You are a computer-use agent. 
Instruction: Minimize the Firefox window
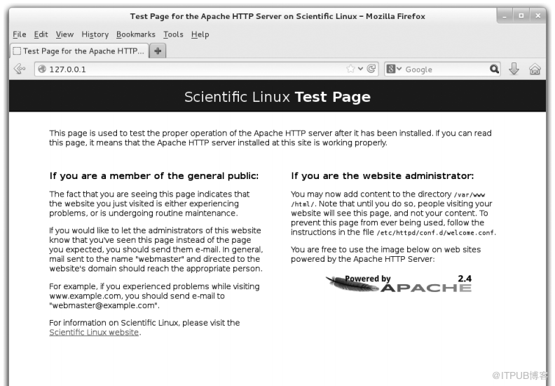click(x=505, y=15)
